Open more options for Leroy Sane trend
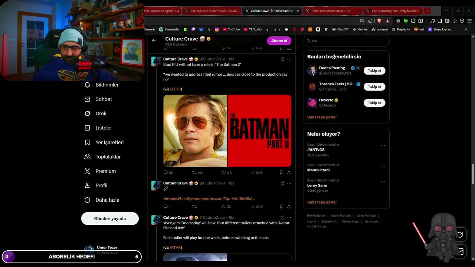 [383, 181]
